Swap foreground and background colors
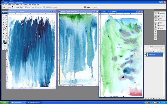 tap(6, 40)
